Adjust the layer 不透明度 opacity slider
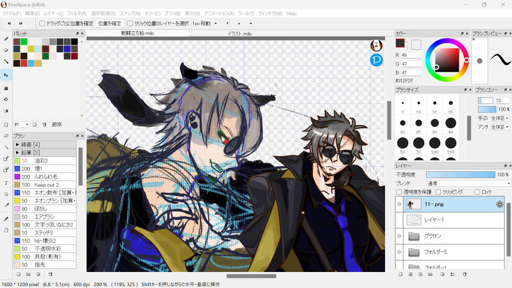512x288 pixels. coord(461,175)
